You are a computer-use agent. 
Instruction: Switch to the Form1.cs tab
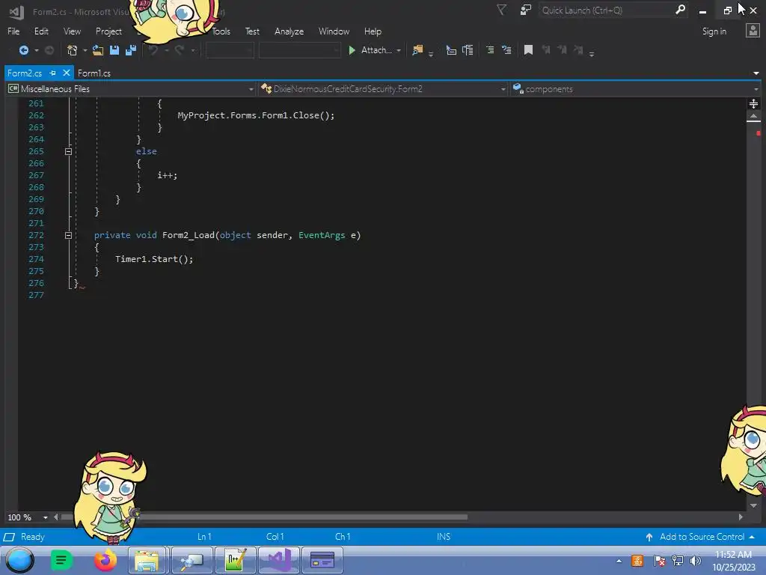pyautogui.click(x=94, y=73)
